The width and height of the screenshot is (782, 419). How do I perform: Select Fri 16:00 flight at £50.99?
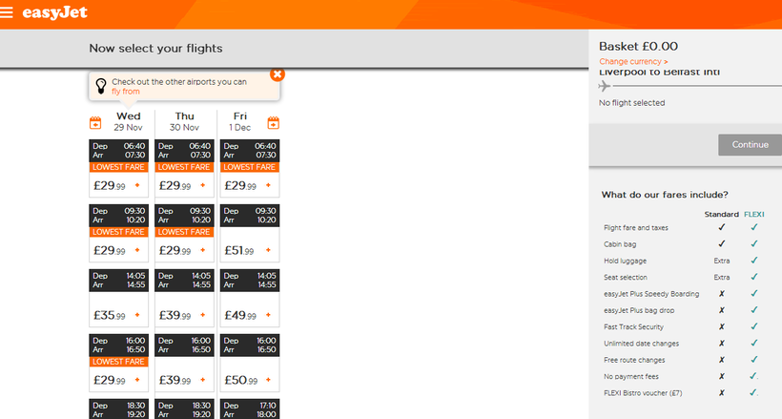pos(249,363)
